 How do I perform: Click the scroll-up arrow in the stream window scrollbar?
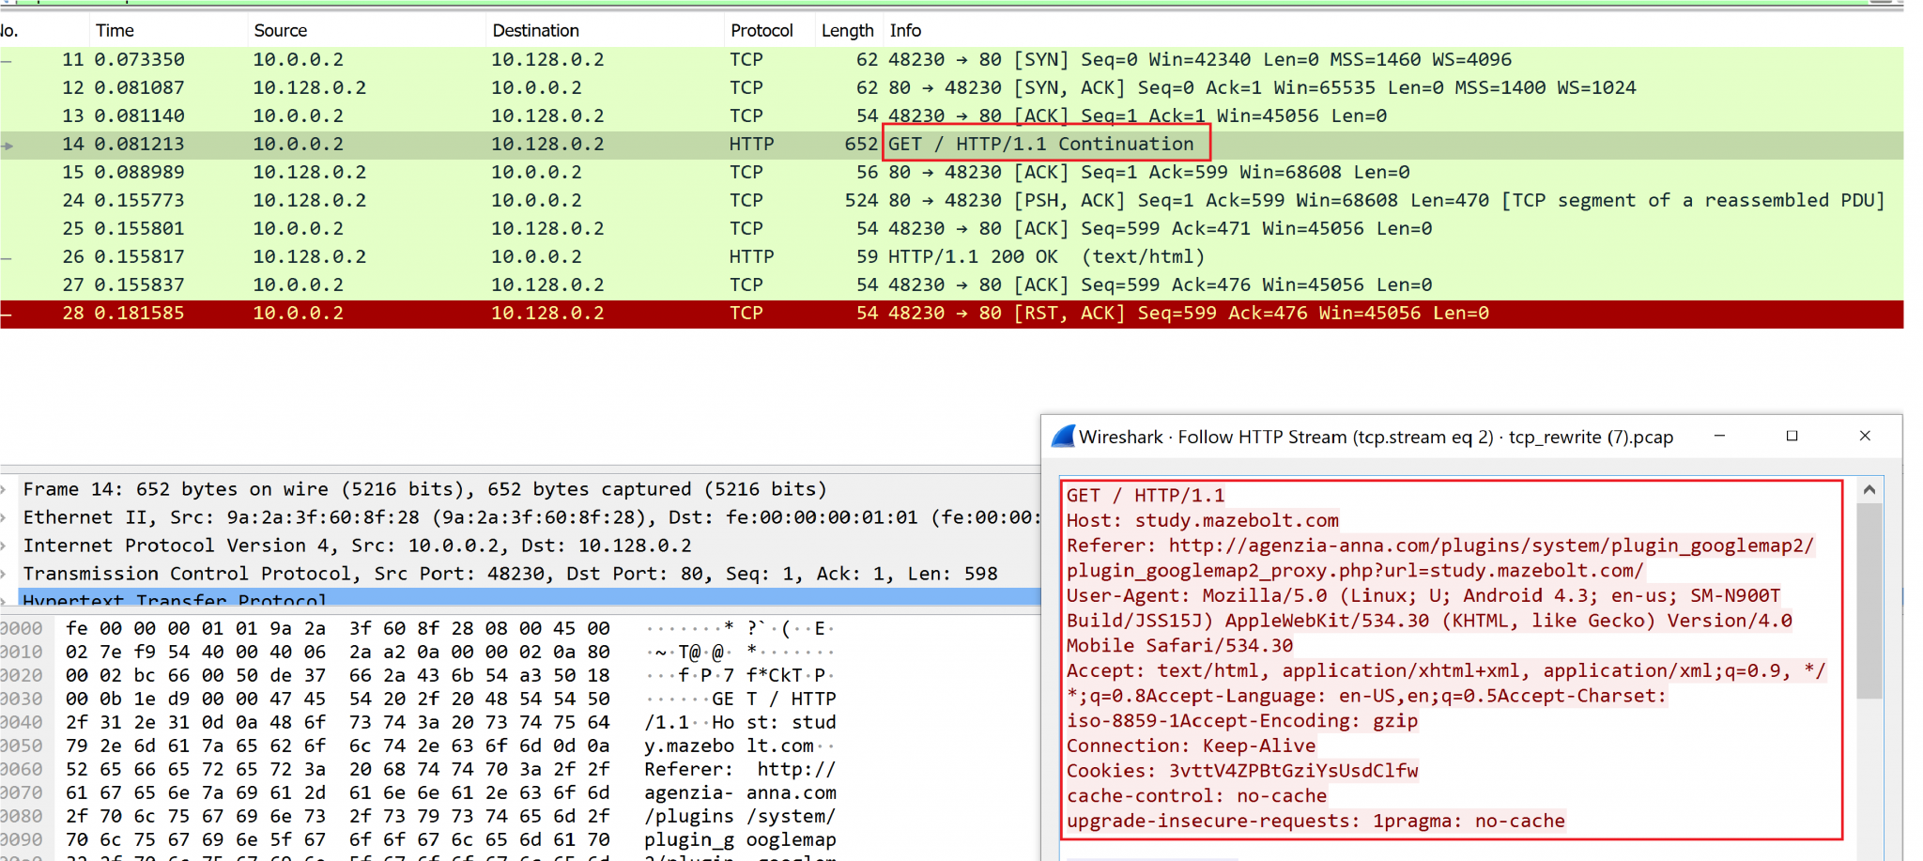[1869, 488]
